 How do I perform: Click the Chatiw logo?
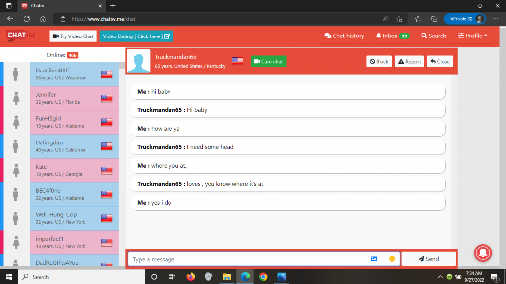pyautogui.click(x=20, y=35)
